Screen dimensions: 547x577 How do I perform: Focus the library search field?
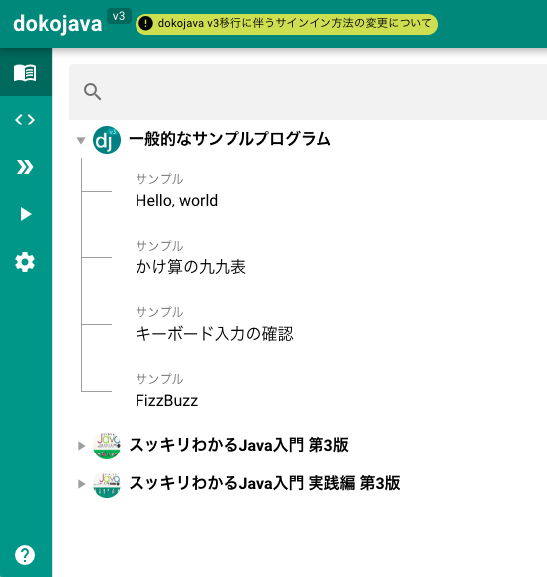(308, 92)
